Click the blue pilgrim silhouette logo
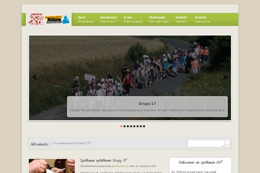The width and height of the screenshot is (260, 173). coord(66,19)
